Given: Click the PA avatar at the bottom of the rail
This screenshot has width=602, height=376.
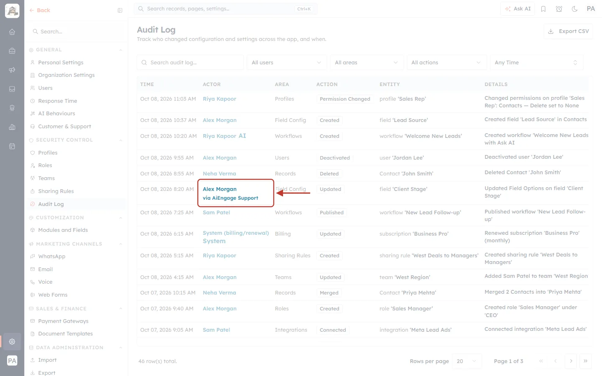Looking at the screenshot, I should click(x=12, y=361).
